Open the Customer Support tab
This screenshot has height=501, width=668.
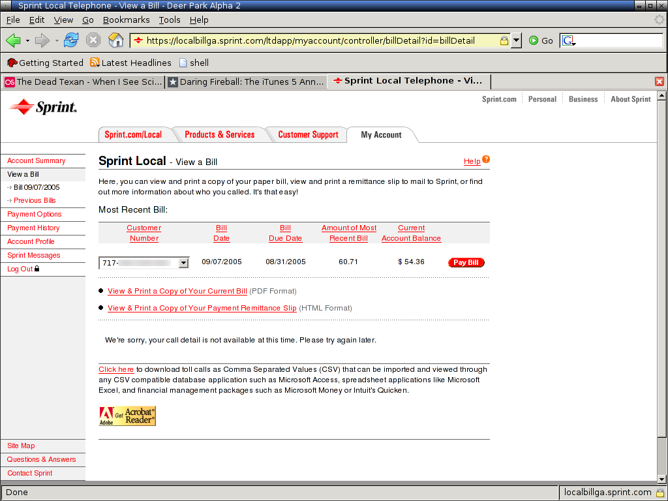click(x=308, y=134)
